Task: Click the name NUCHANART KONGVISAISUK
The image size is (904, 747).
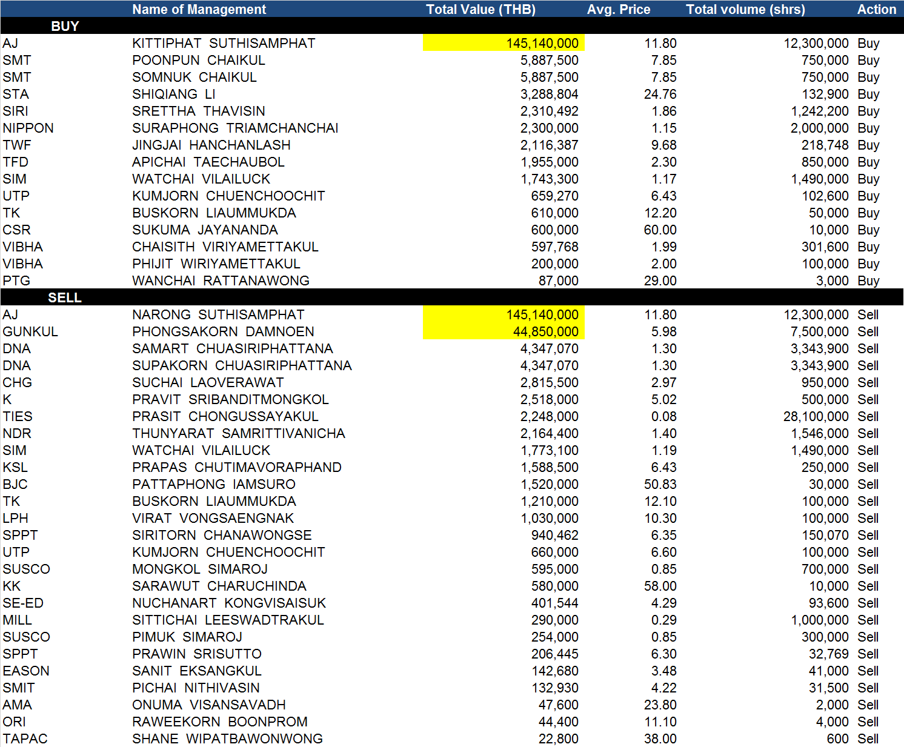Action: 229,603
